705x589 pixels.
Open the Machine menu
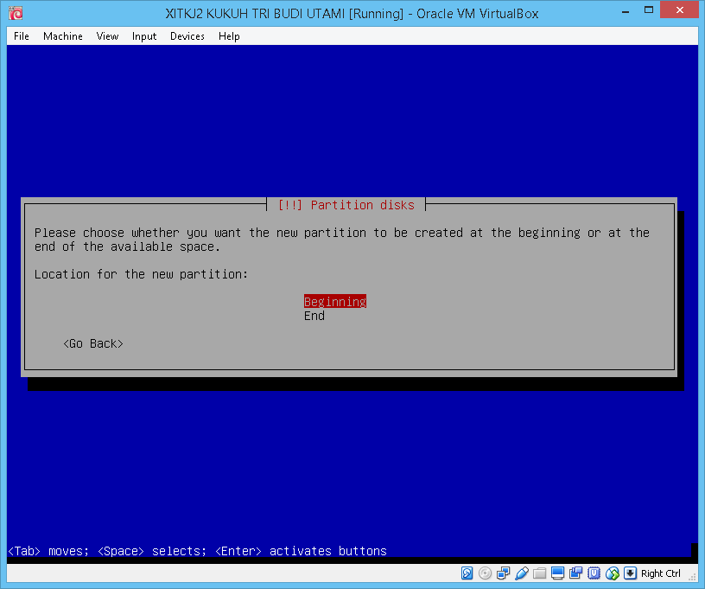[x=63, y=36]
